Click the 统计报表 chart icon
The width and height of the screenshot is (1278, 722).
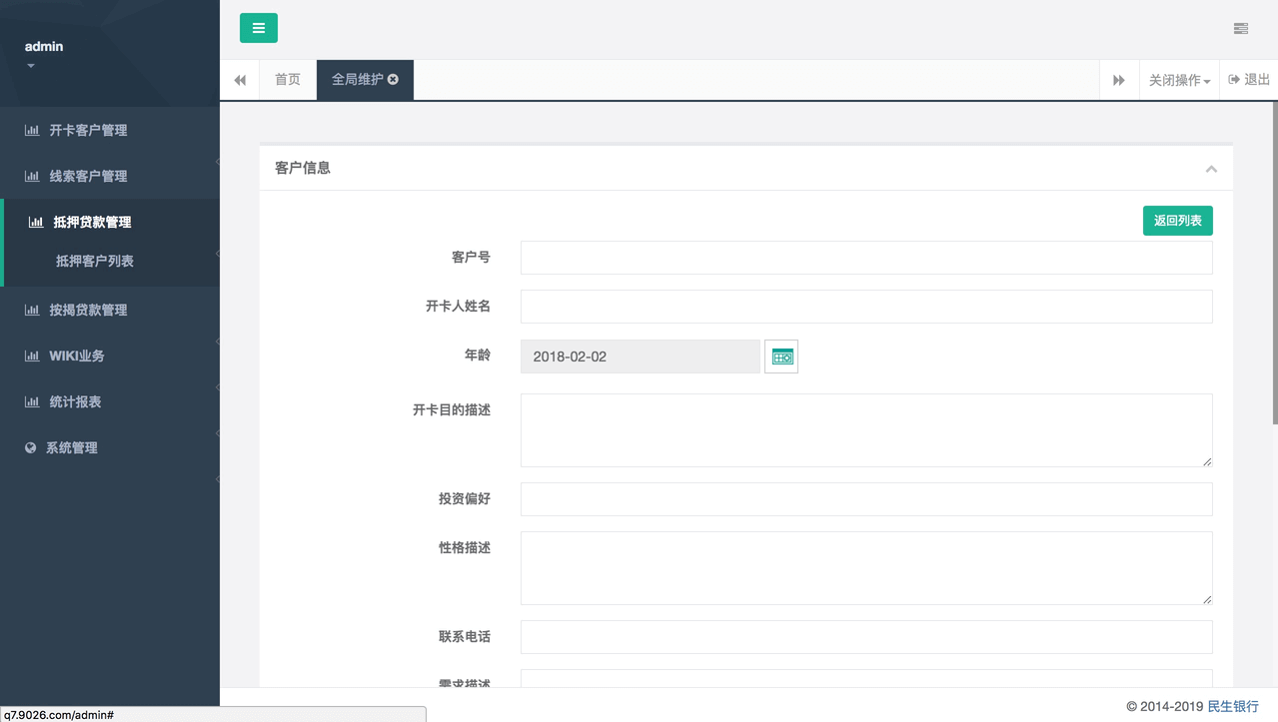[x=32, y=402]
